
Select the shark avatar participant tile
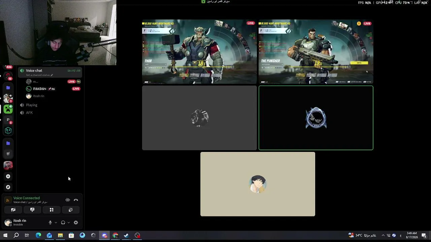pos(316,118)
